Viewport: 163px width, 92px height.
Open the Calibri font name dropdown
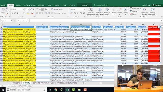tap(23, 9)
